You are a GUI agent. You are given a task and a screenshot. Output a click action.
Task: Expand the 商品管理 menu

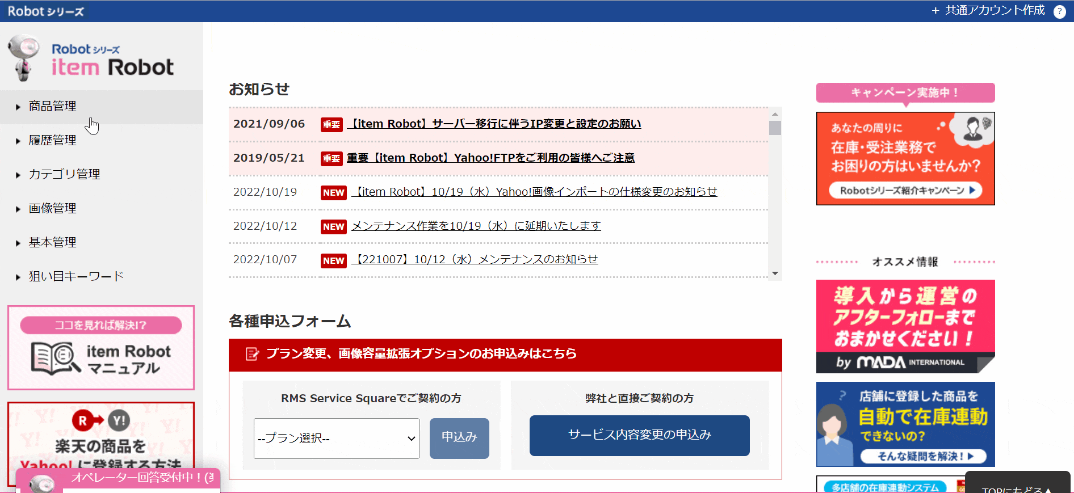(52, 107)
